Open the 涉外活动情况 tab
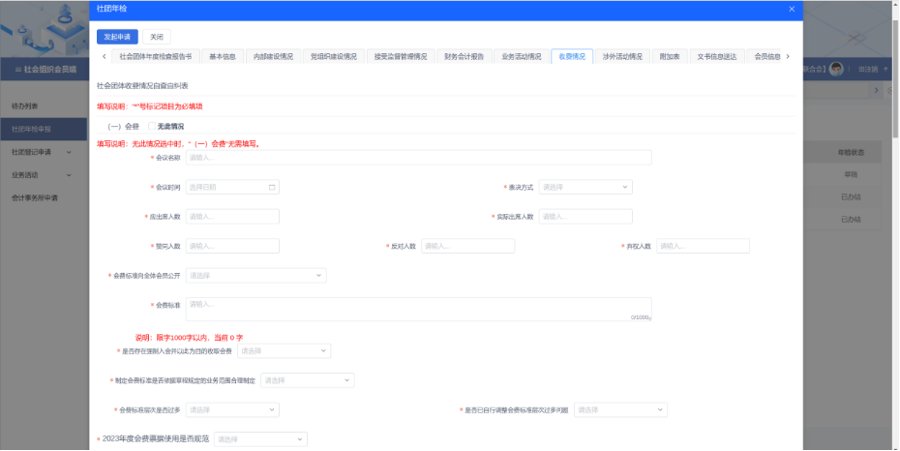900x451 pixels. point(620,56)
